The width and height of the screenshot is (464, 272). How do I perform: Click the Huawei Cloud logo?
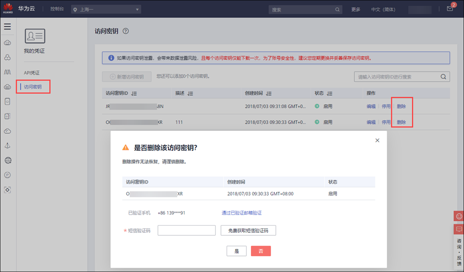coord(8,9)
